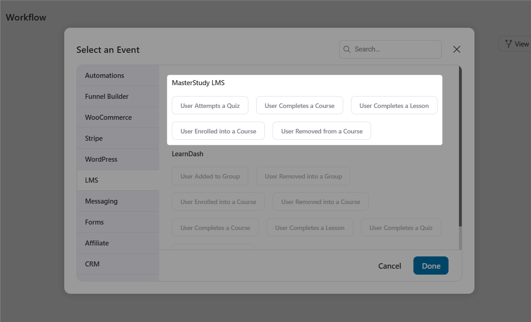
Task: Click the Workflow page heading
Action: click(x=26, y=18)
